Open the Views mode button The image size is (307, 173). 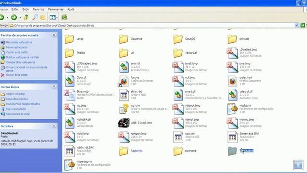point(52,17)
